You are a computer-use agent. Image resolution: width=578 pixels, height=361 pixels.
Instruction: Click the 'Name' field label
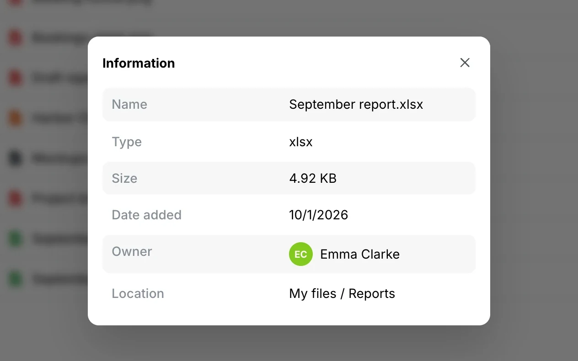click(x=129, y=104)
